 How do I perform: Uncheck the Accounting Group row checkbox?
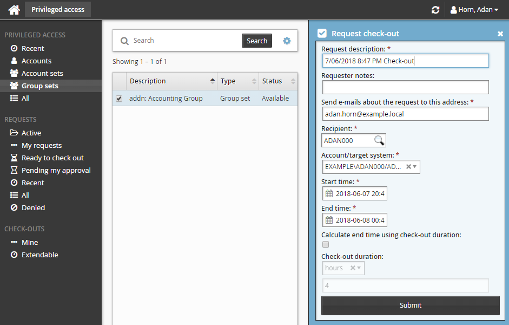[119, 99]
